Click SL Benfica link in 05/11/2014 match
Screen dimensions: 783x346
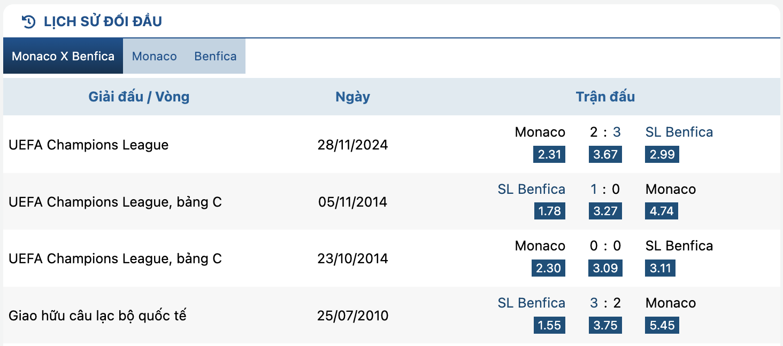click(x=532, y=189)
